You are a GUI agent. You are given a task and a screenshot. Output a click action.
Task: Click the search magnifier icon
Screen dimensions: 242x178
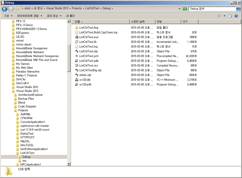pyautogui.click(x=238, y=9)
